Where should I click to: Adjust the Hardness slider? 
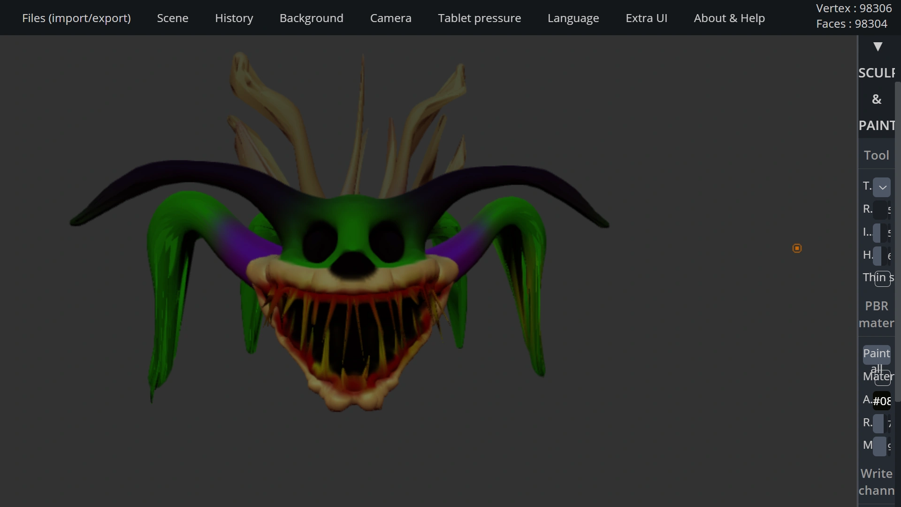(881, 255)
